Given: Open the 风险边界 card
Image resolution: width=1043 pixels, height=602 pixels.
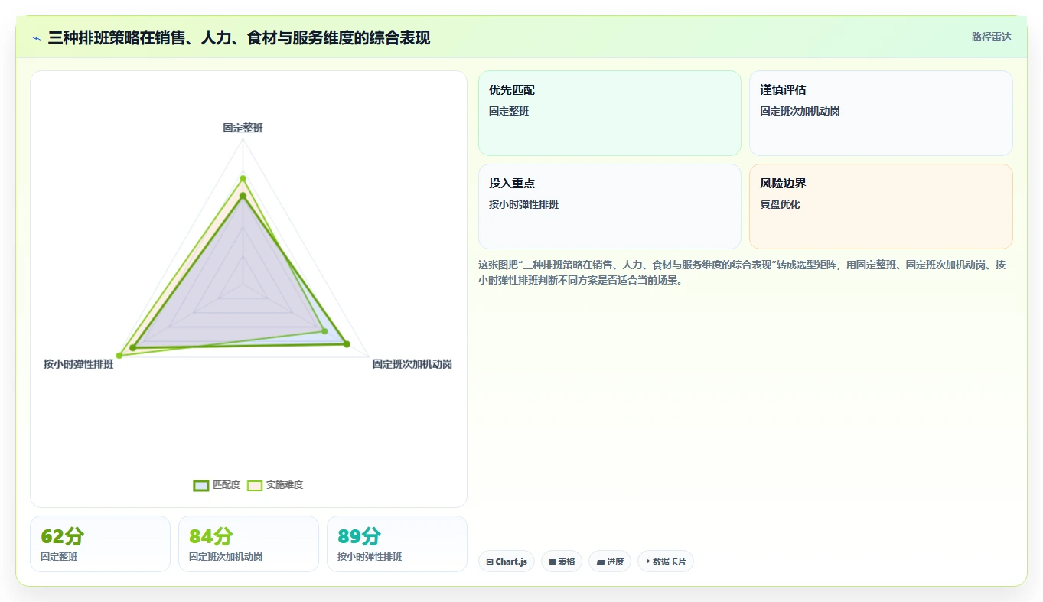Looking at the screenshot, I should 881,207.
